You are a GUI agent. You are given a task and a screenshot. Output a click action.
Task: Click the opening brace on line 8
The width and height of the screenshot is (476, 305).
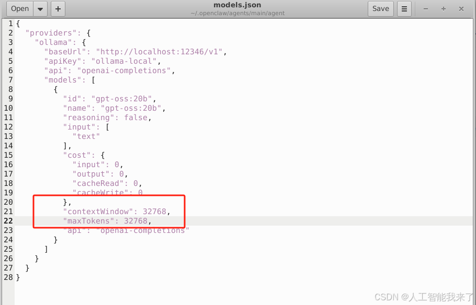(x=55, y=89)
